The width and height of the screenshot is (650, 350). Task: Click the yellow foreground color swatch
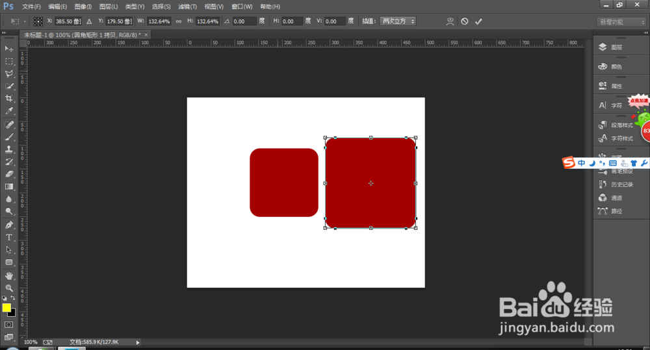(x=6, y=307)
